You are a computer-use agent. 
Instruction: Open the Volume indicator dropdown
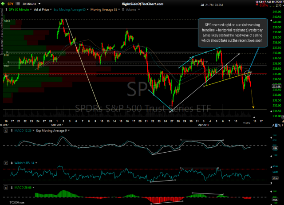click(x=139, y=9)
